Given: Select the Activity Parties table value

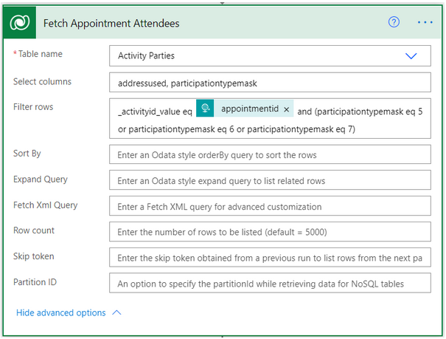Looking at the screenshot, I should point(147,55).
